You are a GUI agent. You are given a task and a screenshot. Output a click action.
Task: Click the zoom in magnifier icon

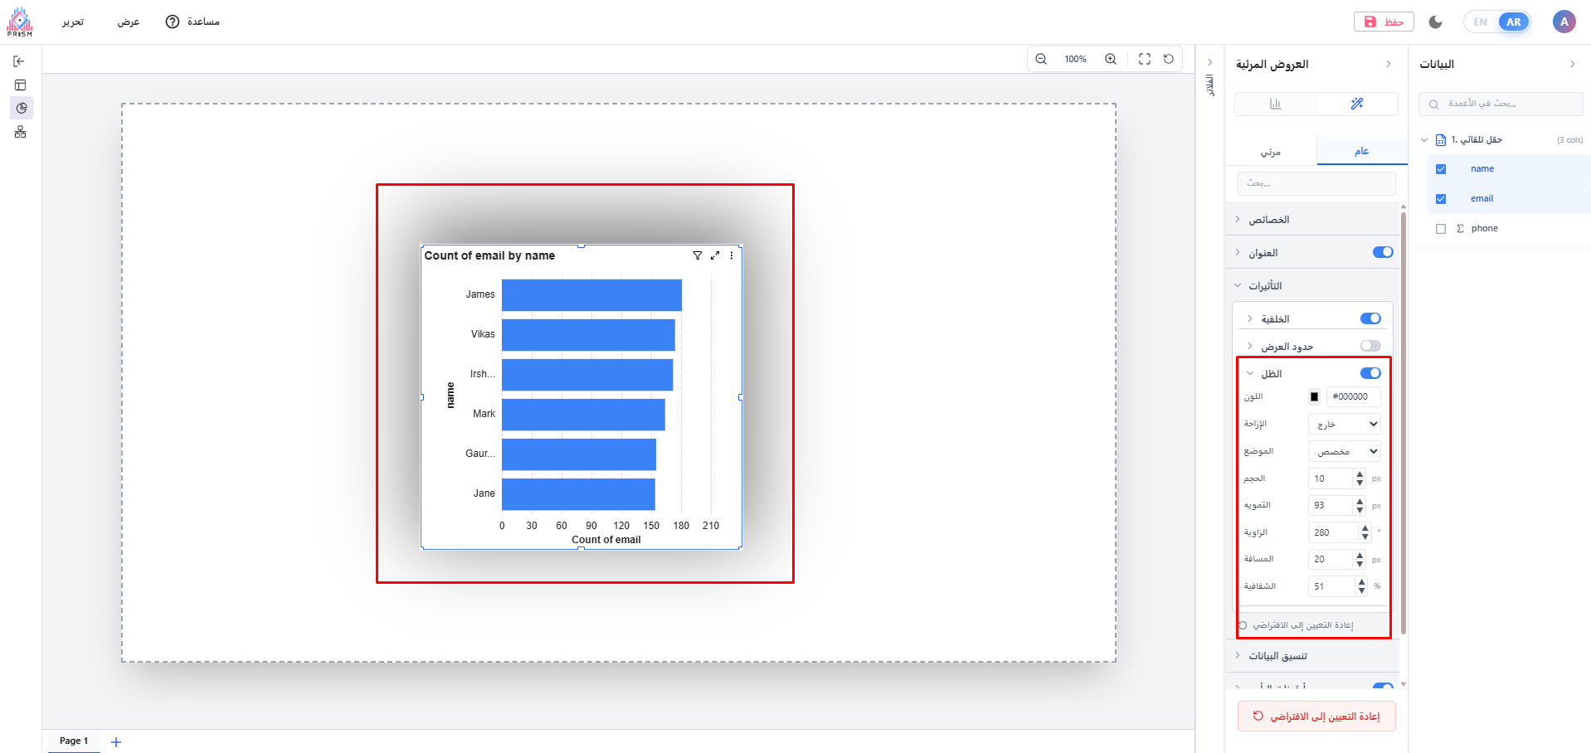click(x=1111, y=59)
